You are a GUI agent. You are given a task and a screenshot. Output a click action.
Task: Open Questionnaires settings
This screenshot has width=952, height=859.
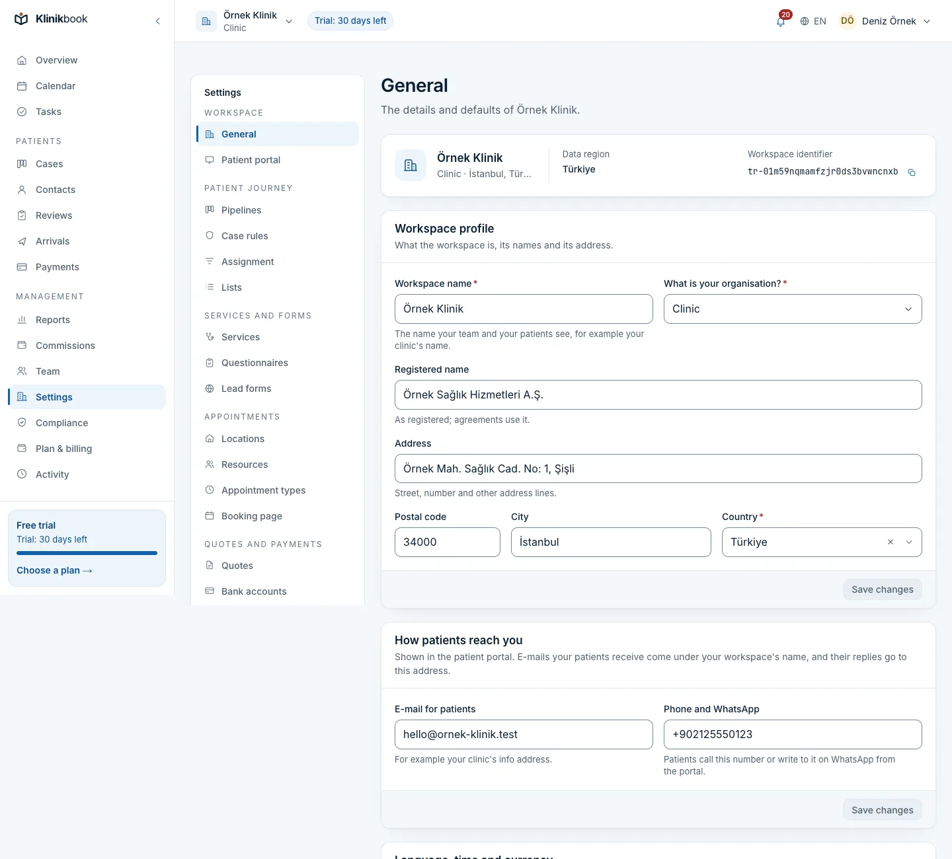[278, 363]
